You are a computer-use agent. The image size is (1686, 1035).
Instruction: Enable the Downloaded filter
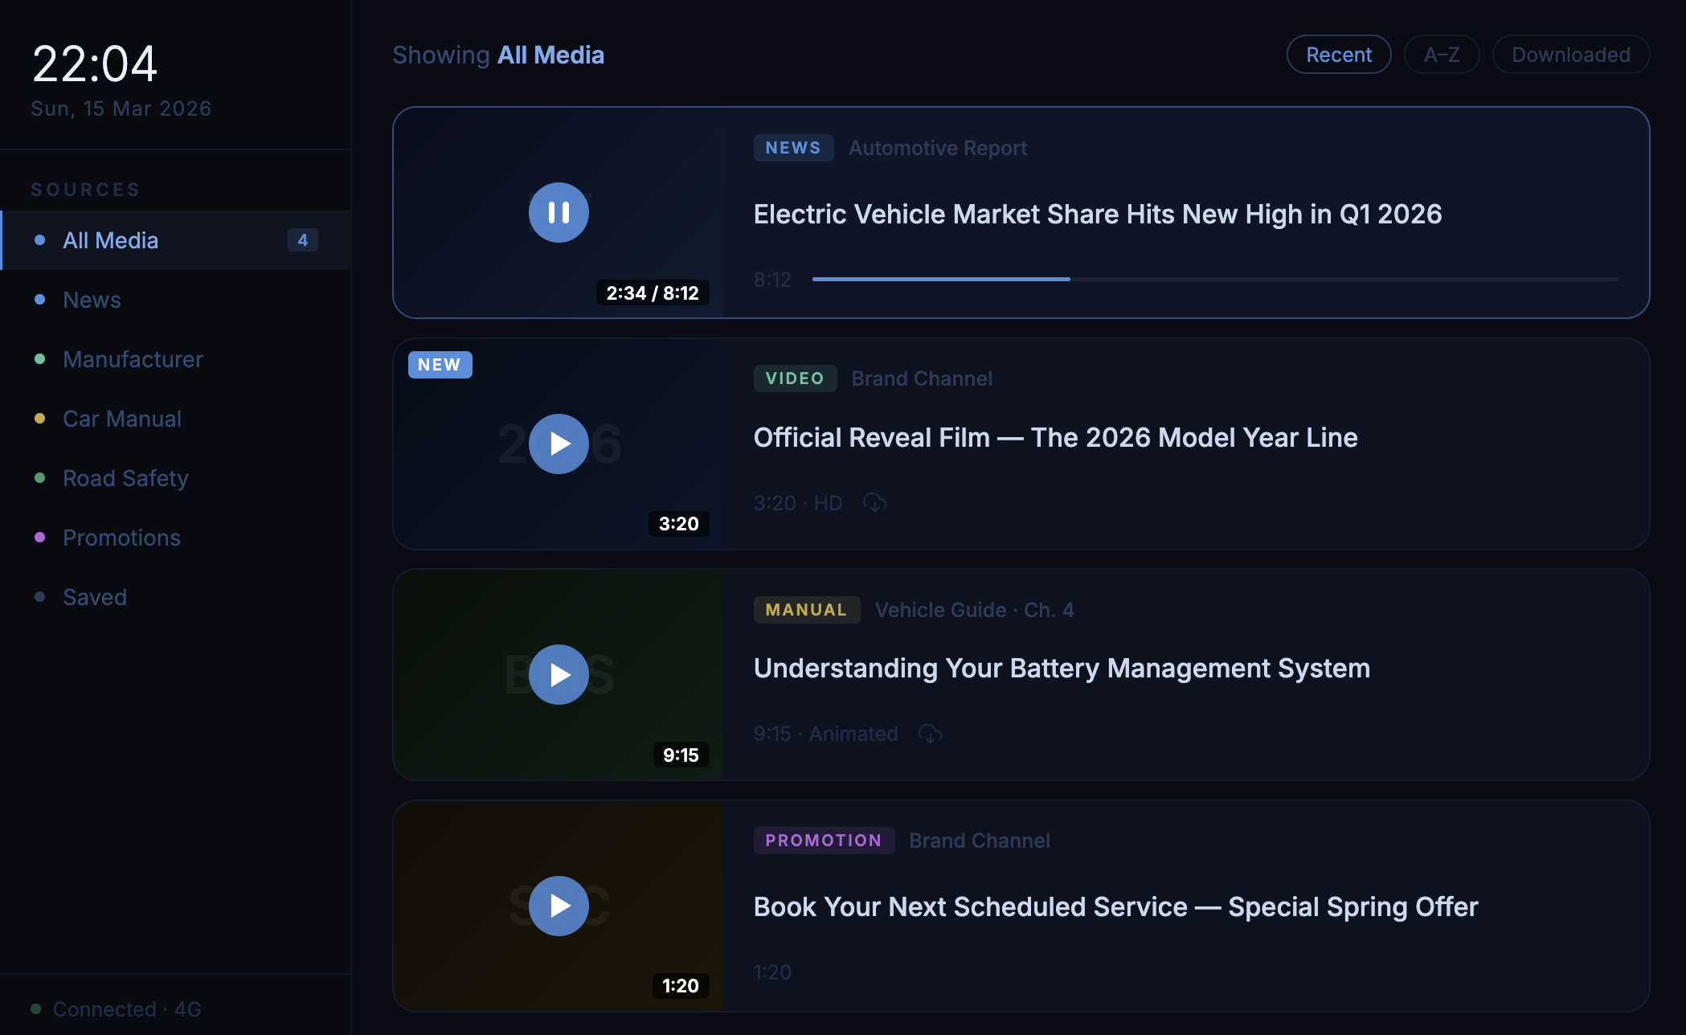[1570, 54]
